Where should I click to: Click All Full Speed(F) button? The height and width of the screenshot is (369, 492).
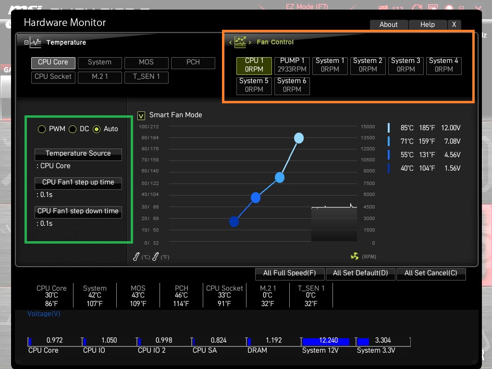click(289, 273)
